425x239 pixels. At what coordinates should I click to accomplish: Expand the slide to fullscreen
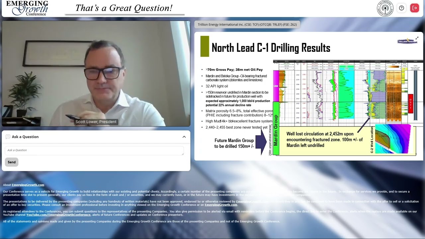point(417,38)
